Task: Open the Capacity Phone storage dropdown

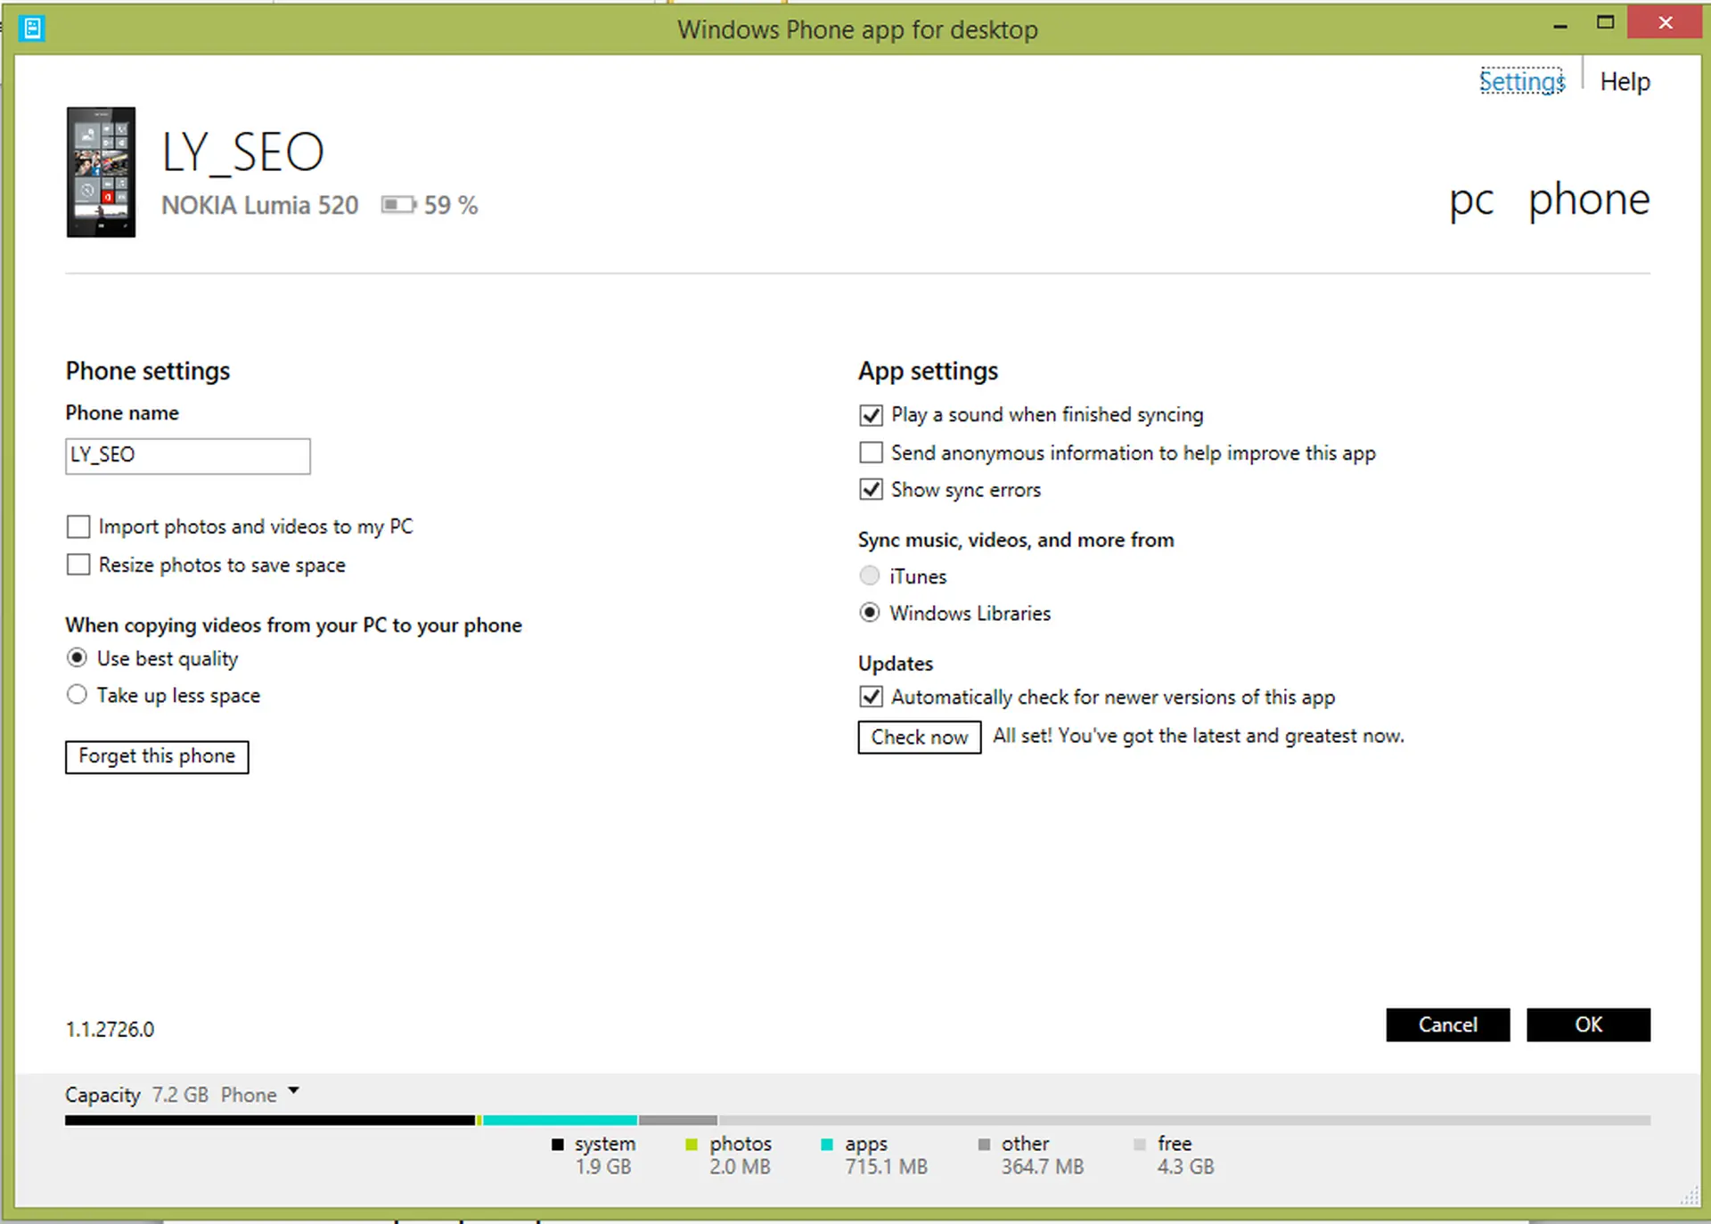Action: coord(294,1090)
